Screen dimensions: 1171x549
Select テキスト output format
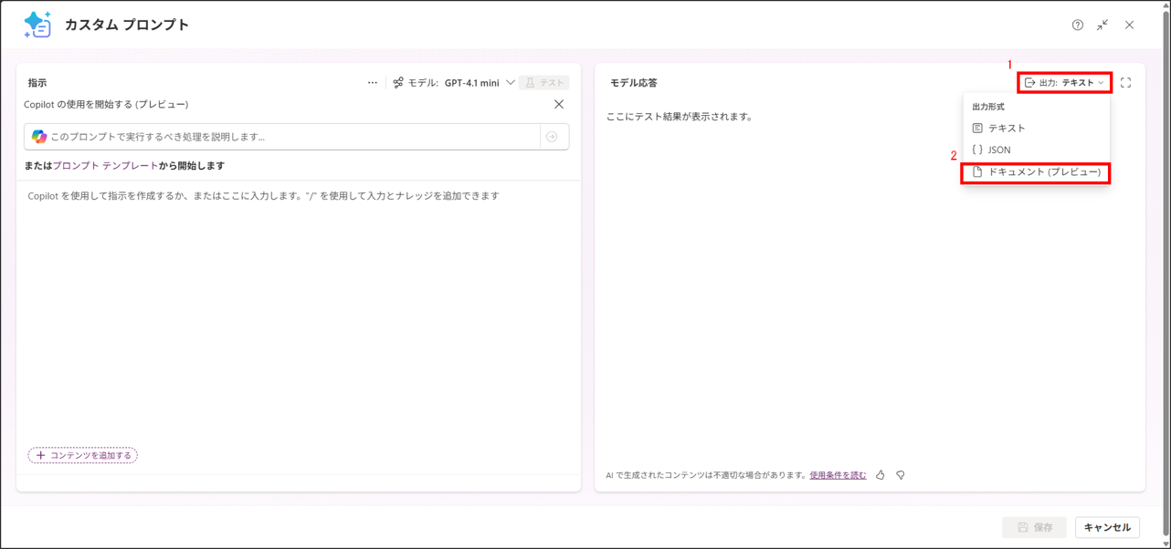click(x=1007, y=129)
